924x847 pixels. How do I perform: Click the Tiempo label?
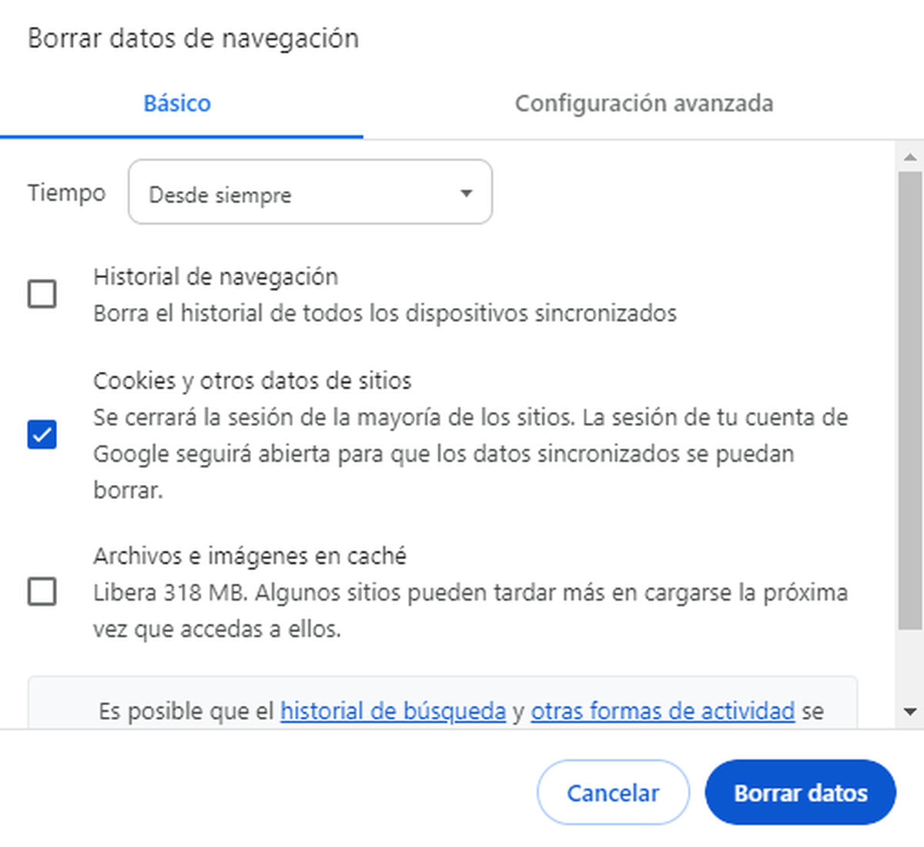point(66,193)
